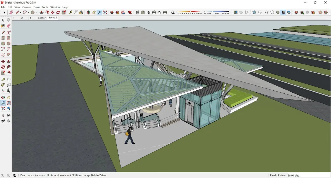
Task: Select the 3D Text tool in the left palette
Action: click(x=9, y=90)
